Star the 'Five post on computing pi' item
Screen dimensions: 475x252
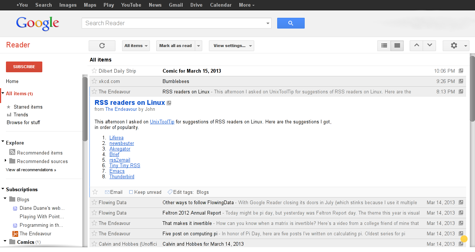[94, 233]
